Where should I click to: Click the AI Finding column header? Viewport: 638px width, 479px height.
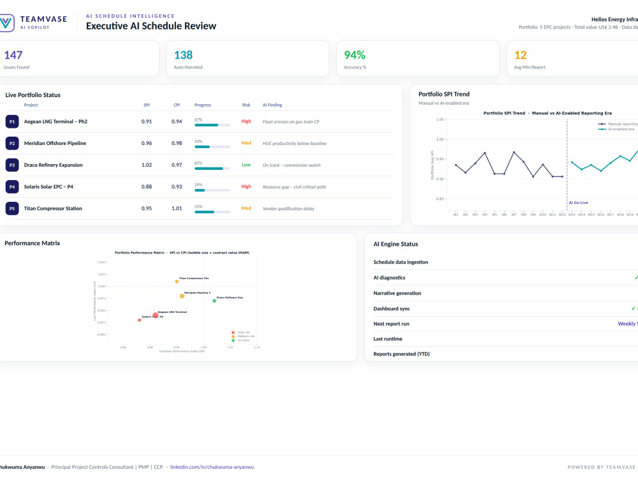pyautogui.click(x=272, y=105)
